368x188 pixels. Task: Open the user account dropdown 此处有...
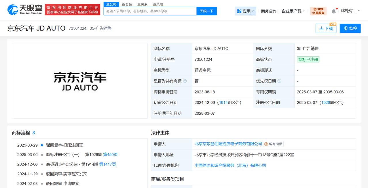(x=350, y=11)
